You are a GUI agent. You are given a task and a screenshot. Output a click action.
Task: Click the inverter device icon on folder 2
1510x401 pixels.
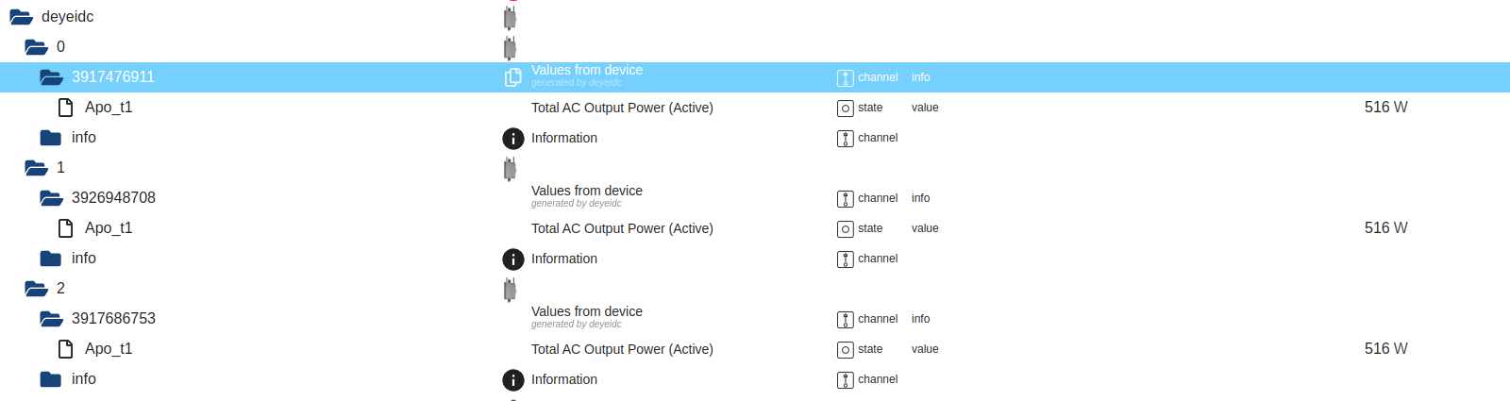coord(510,290)
